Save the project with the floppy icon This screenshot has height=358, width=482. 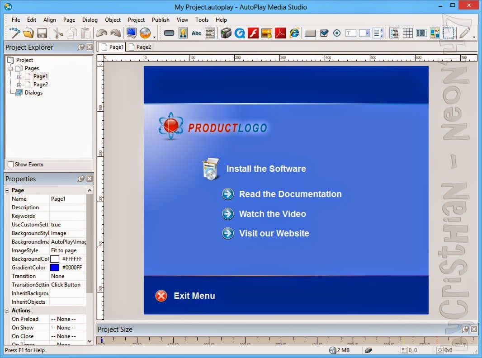pos(42,33)
